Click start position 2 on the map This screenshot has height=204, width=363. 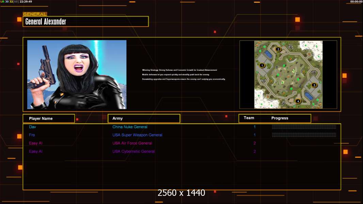278,49
